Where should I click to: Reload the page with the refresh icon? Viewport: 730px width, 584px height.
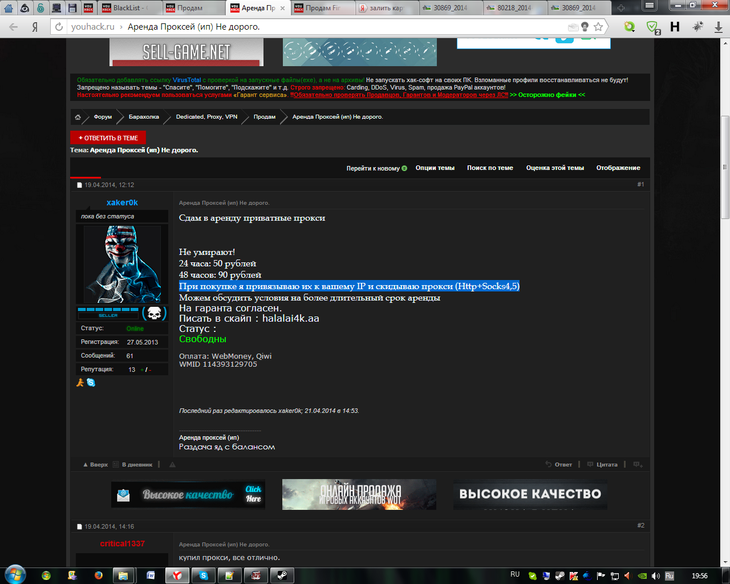click(x=59, y=27)
